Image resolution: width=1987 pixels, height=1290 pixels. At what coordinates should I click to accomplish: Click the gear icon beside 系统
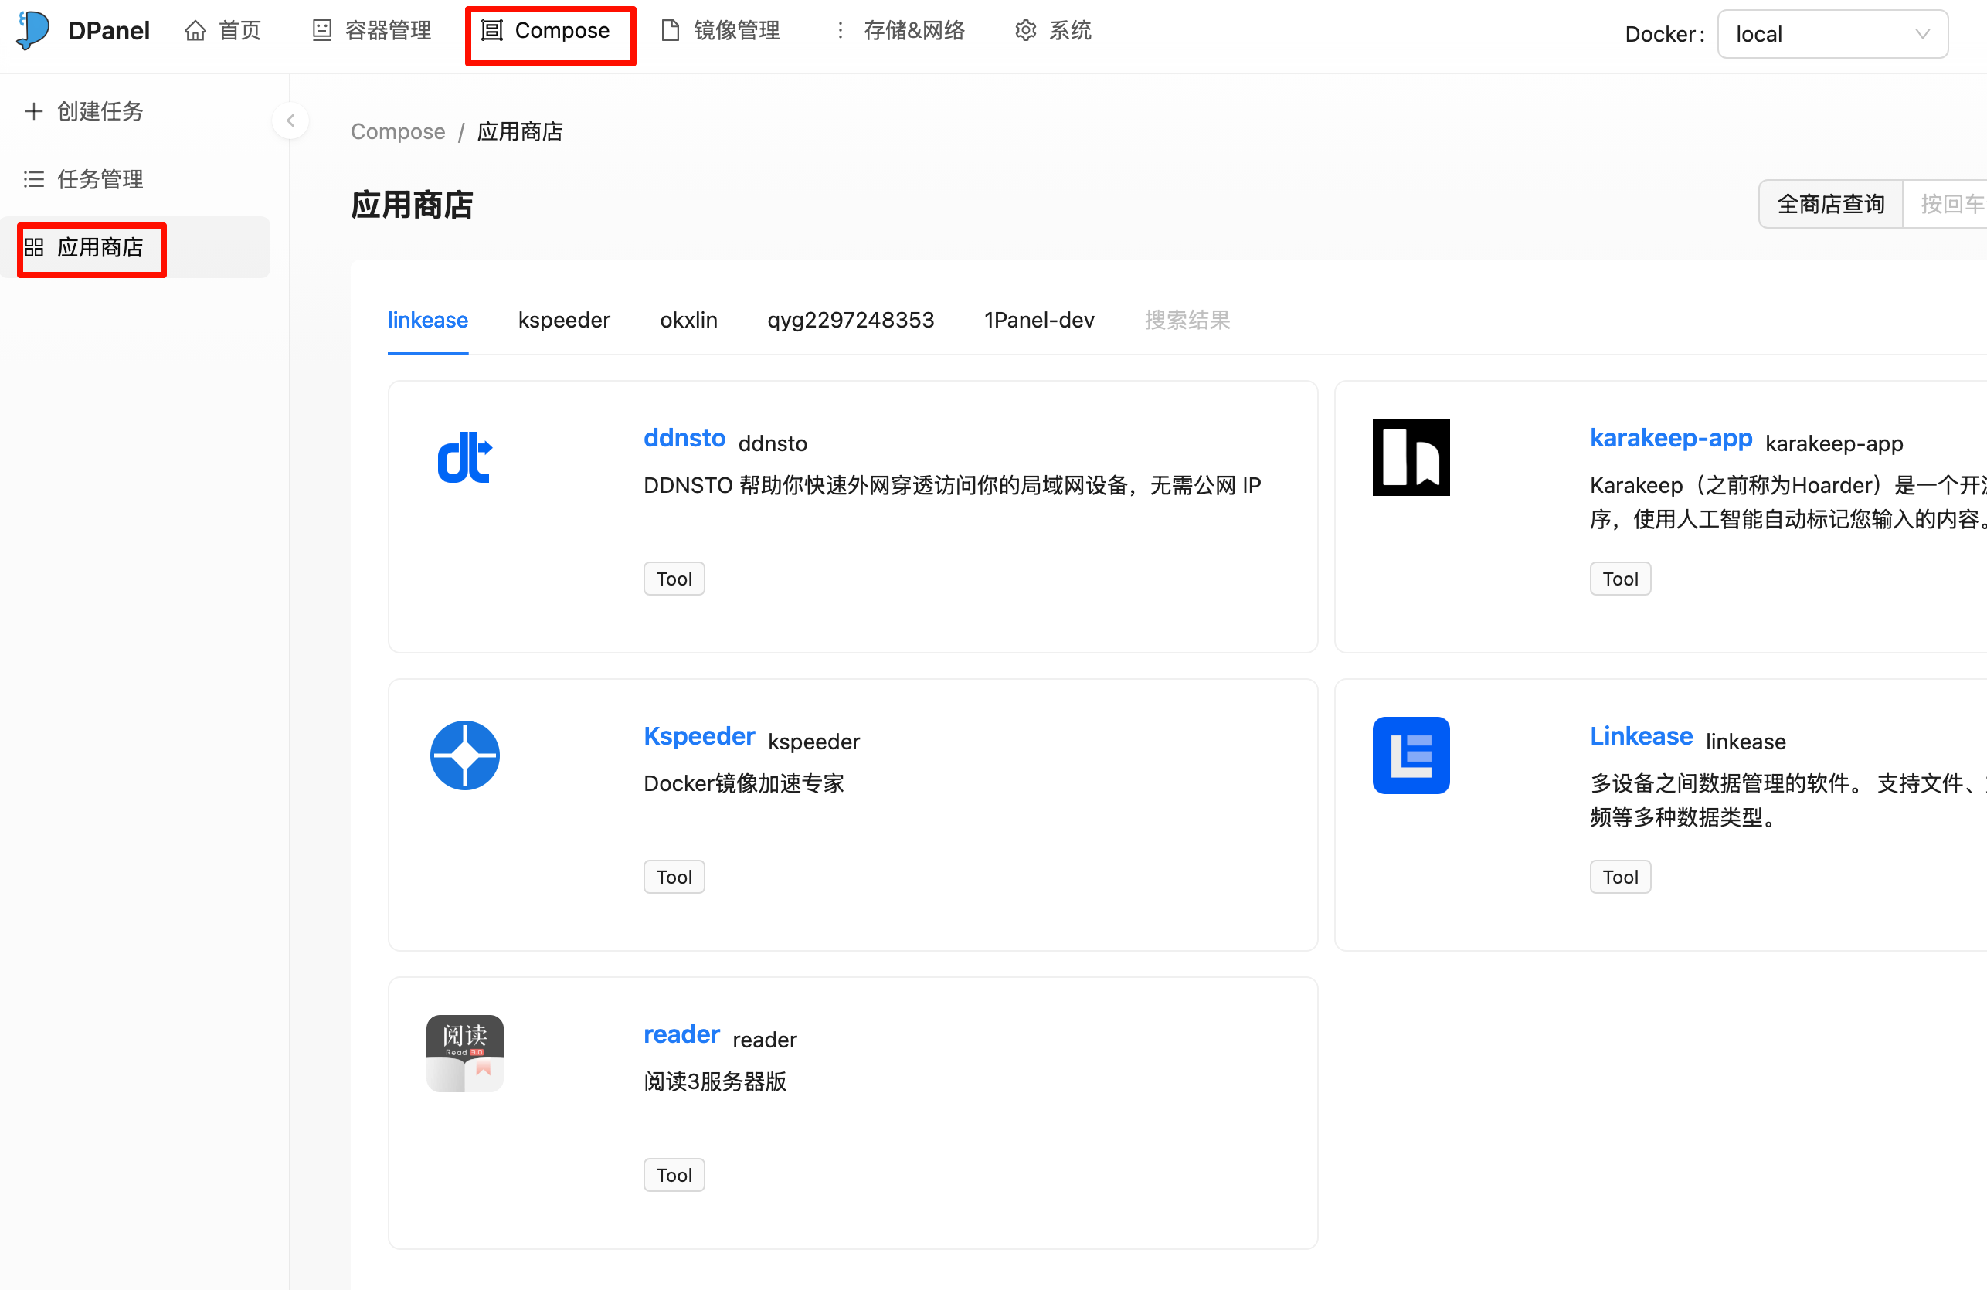(x=1025, y=31)
